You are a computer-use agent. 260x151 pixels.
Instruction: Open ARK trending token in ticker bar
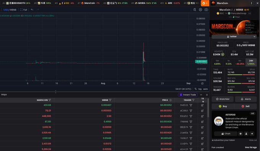170,3
